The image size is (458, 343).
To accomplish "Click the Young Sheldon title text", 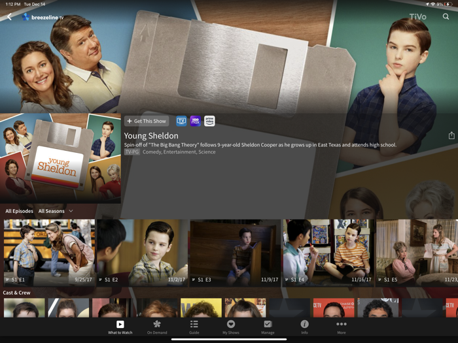I will point(151,136).
